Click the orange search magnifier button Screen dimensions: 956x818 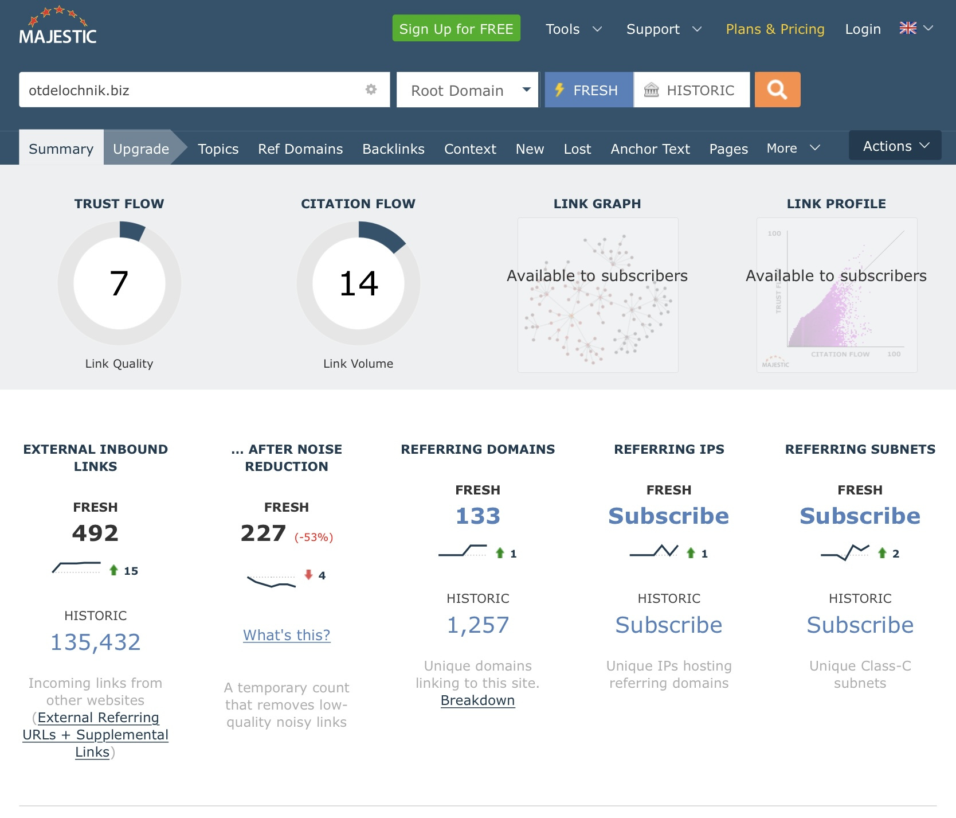click(777, 89)
